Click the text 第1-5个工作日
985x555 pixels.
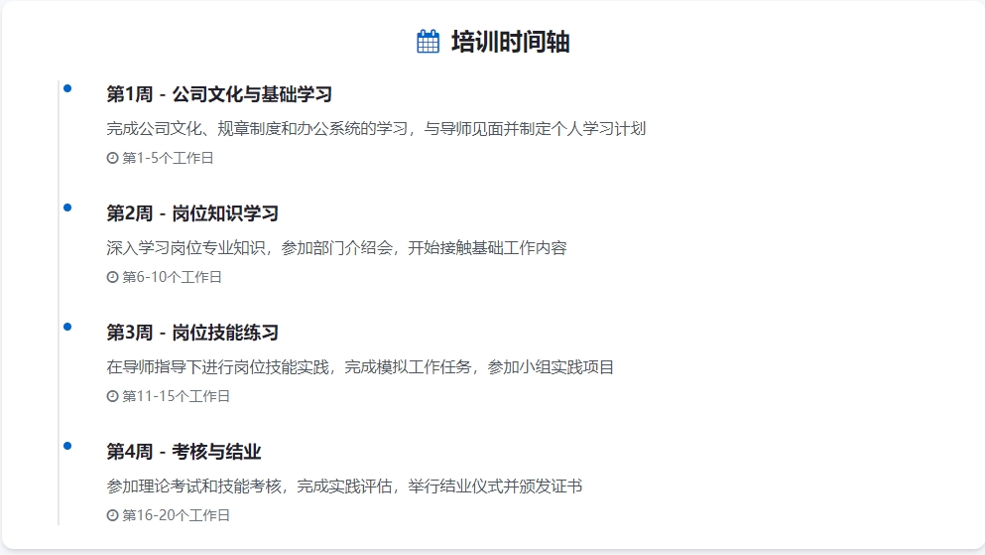click(x=168, y=158)
